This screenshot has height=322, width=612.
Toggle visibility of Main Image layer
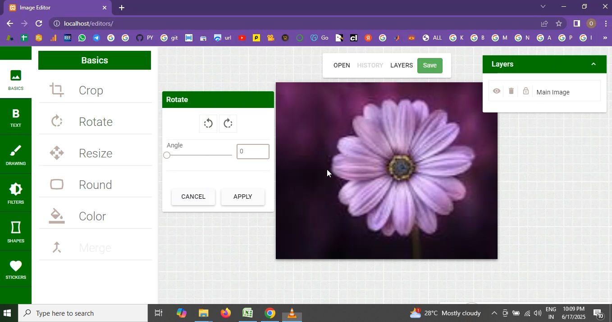point(497,91)
